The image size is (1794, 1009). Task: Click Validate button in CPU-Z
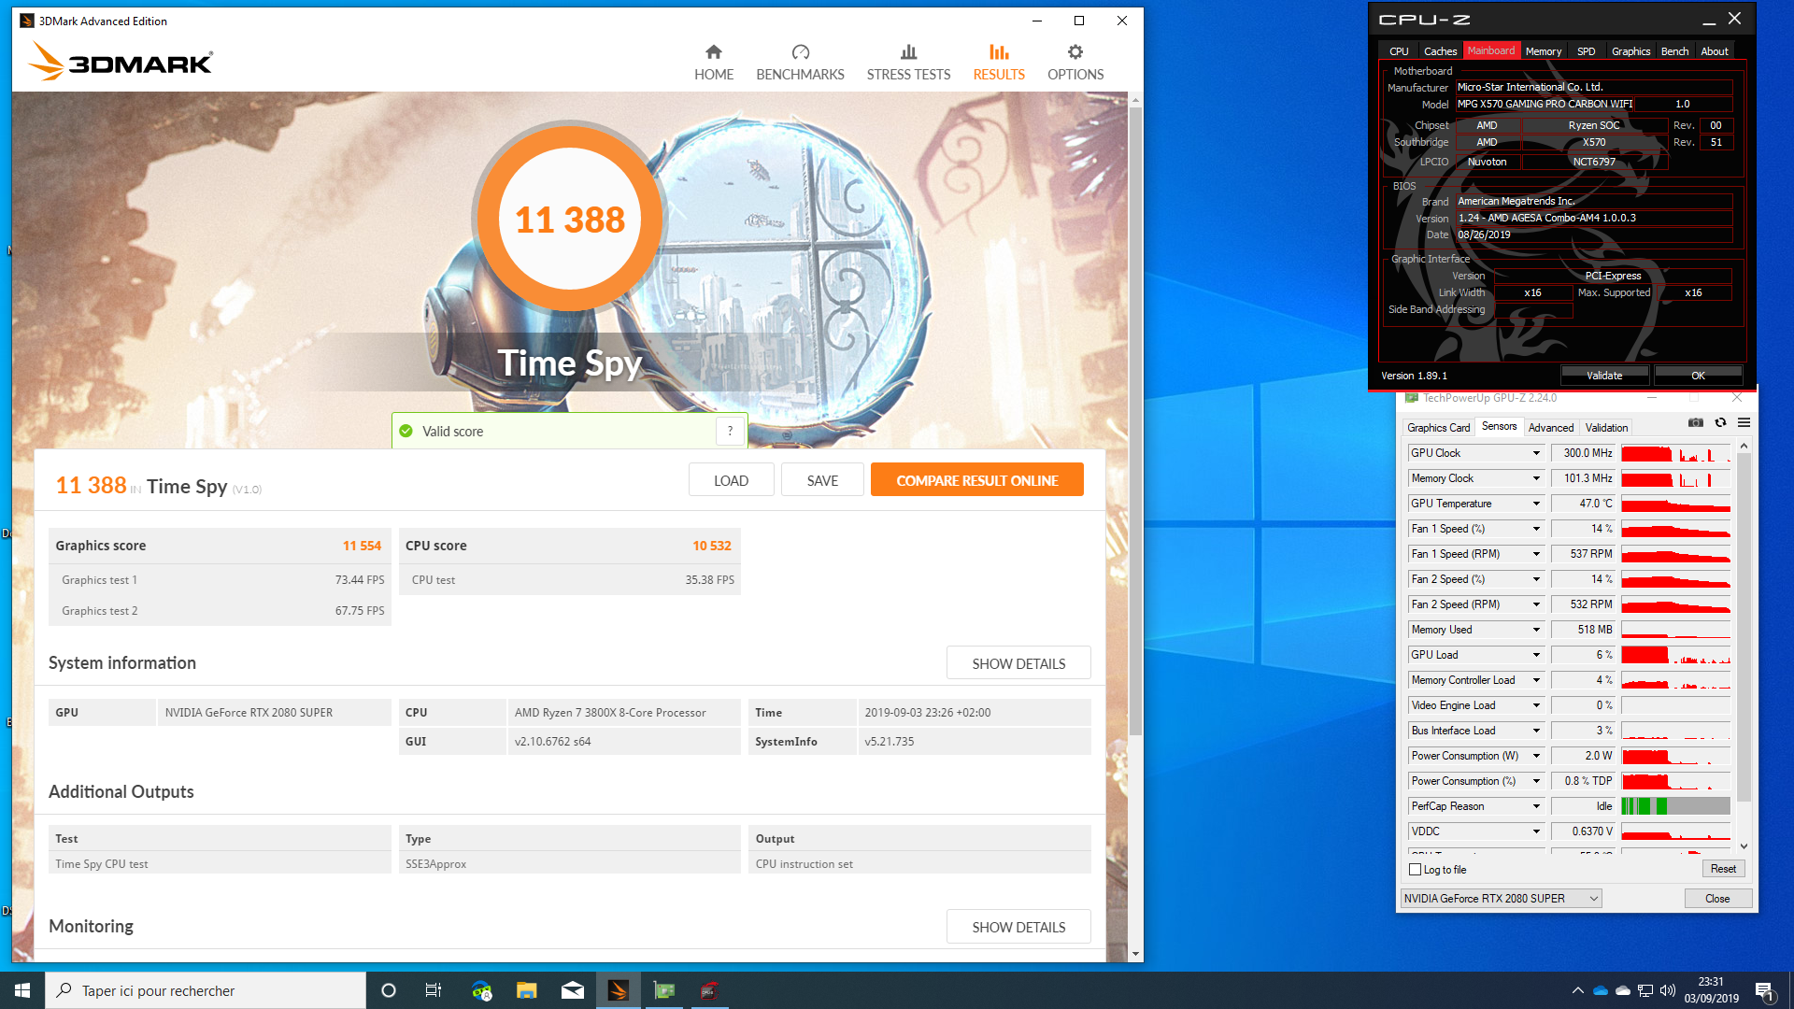[1604, 376]
